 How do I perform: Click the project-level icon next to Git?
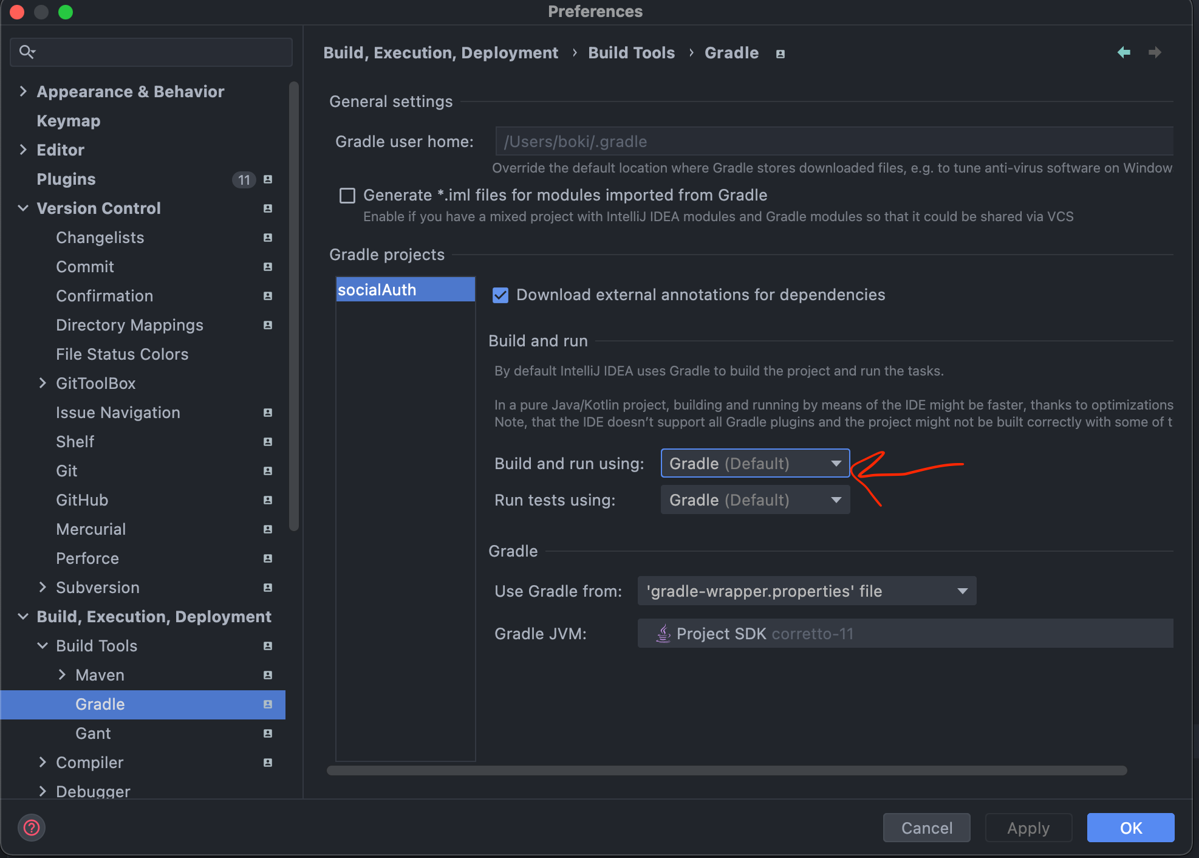268,471
